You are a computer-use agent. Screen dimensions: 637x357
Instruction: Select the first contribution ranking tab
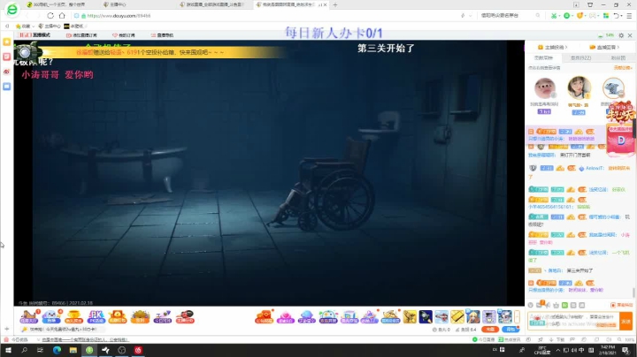coord(543,58)
